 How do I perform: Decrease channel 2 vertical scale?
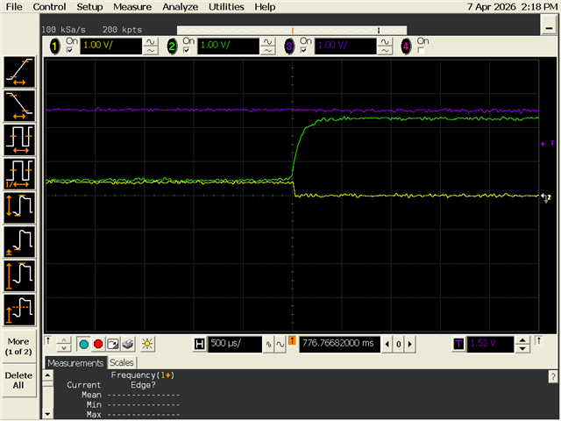pyautogui.click(x=267, y=51)
